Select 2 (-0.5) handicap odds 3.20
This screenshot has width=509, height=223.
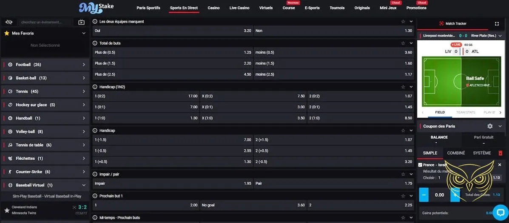pyautogui.click(x=334, y=162)
